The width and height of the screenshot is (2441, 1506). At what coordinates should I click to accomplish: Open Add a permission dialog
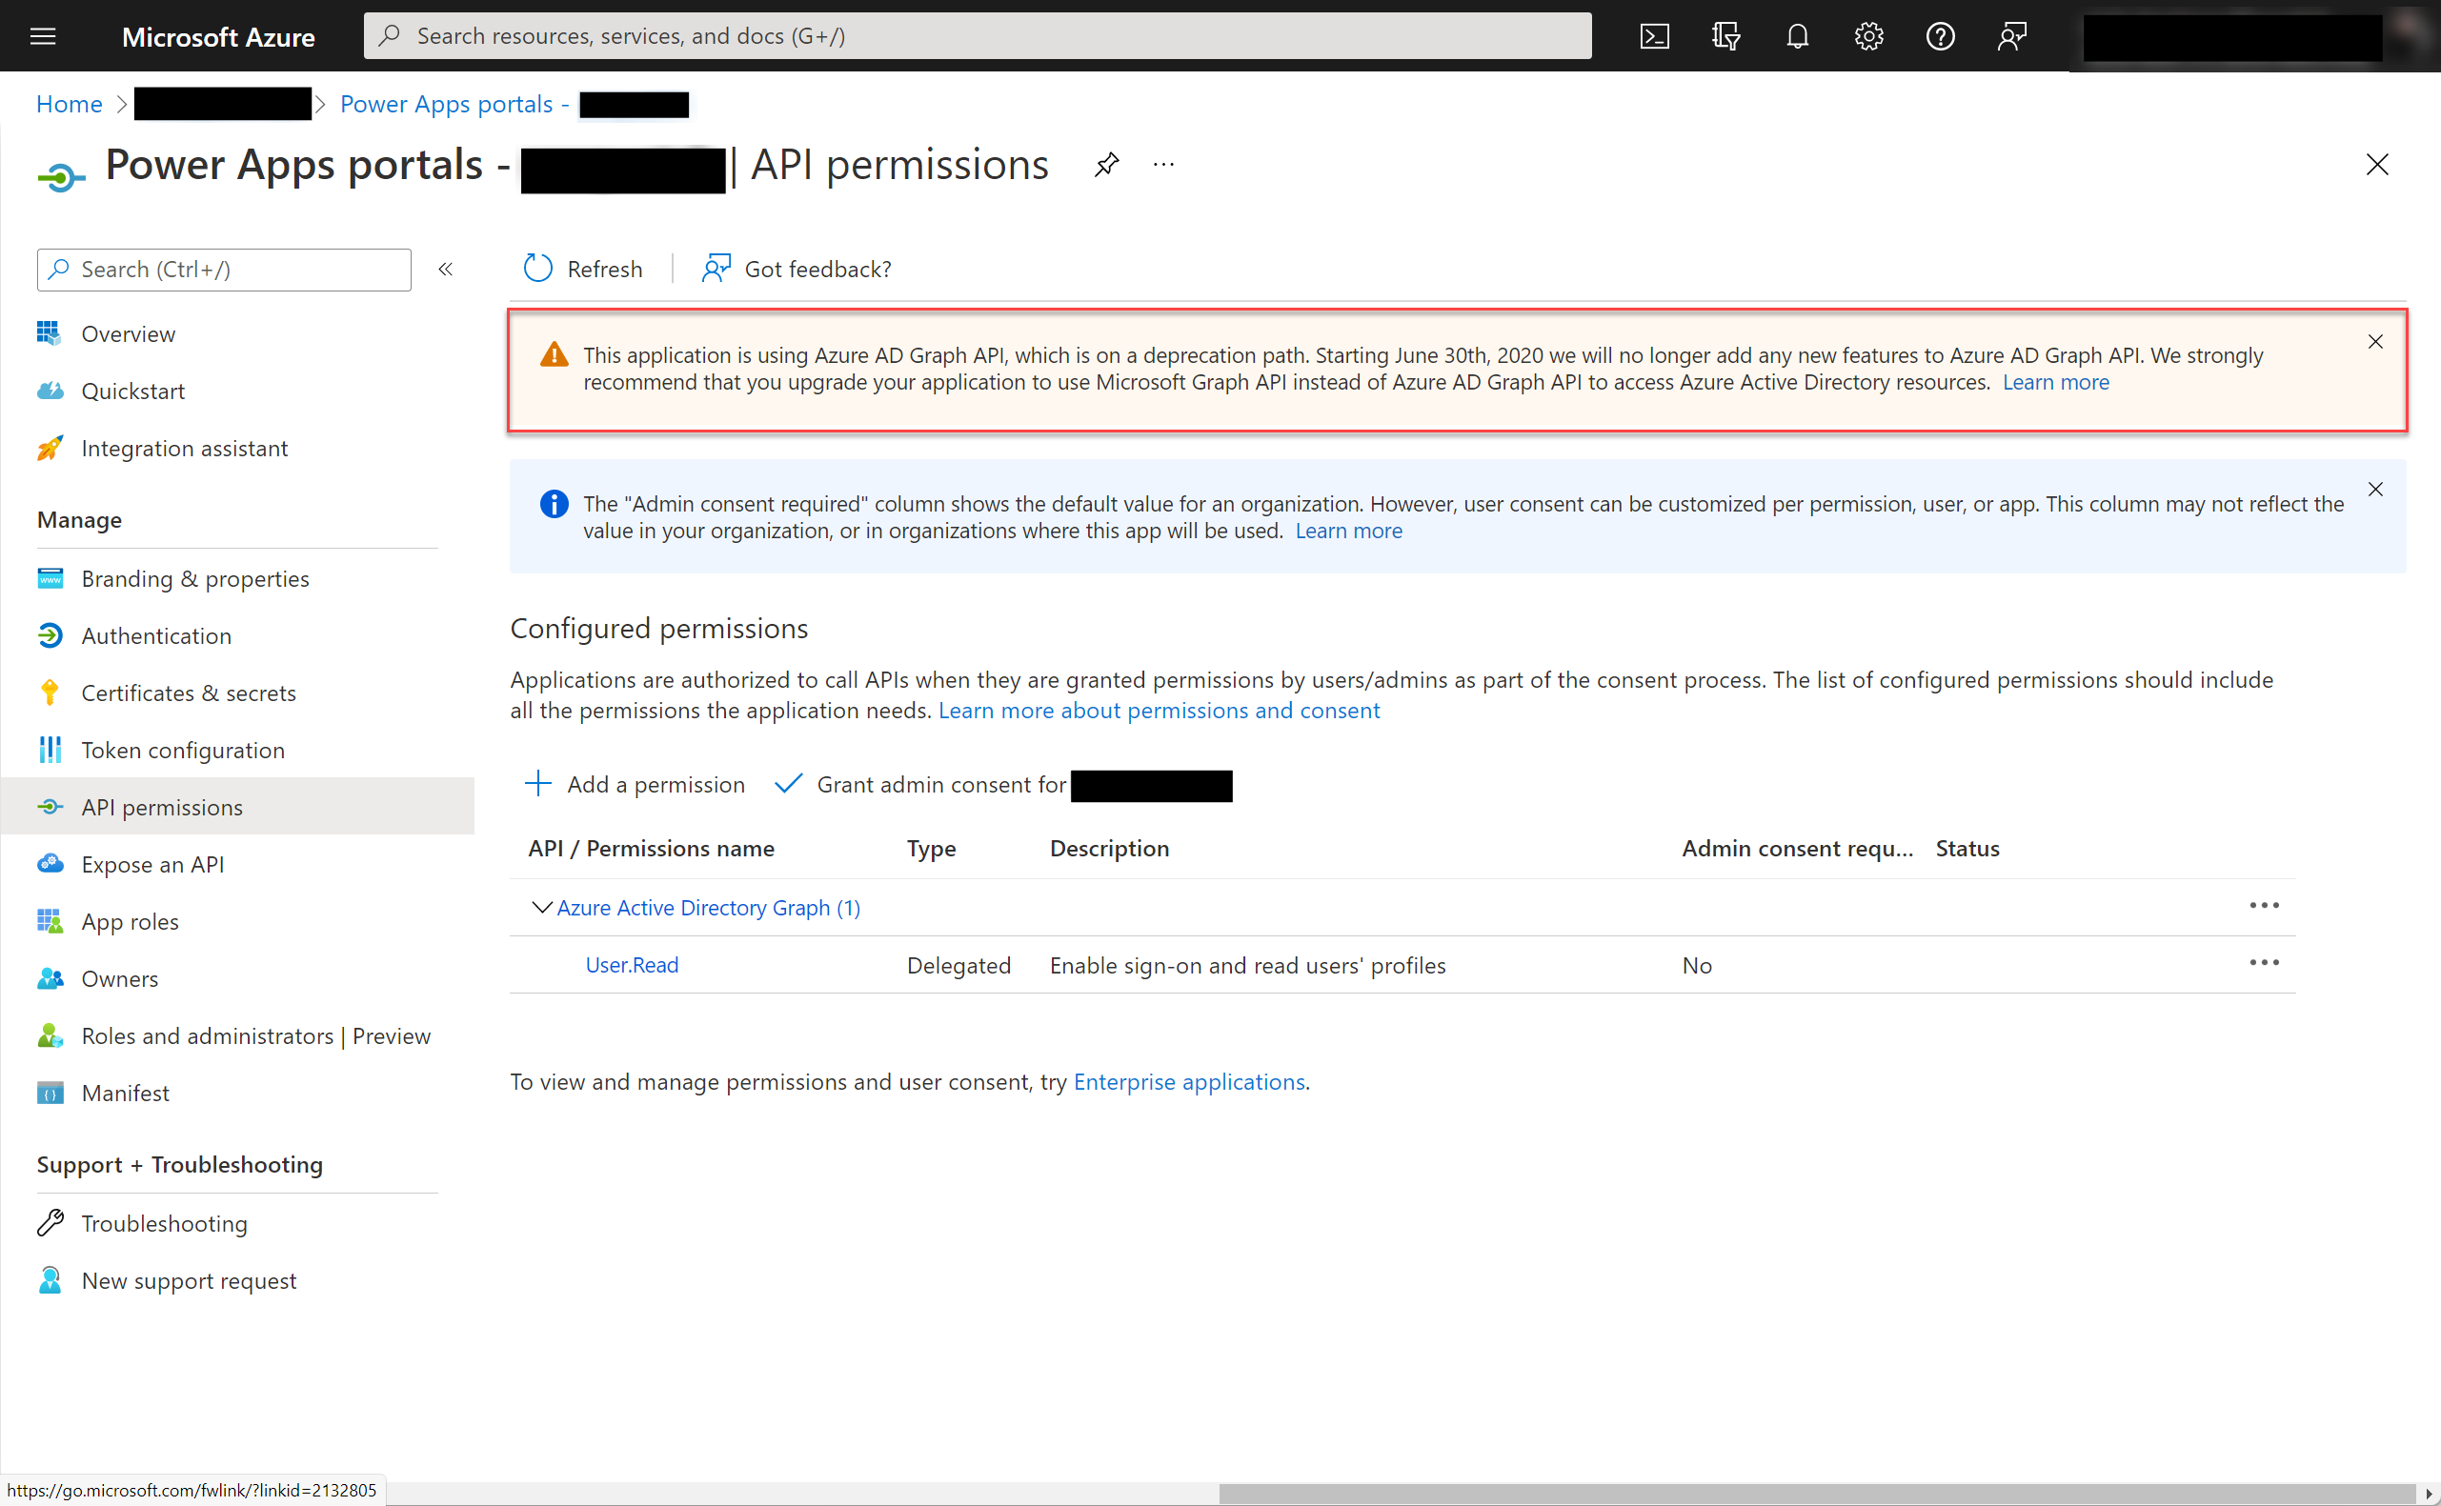pyautogui.click(x=636, y=783)
